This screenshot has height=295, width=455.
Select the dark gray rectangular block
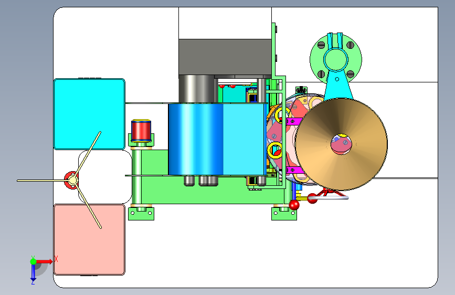[225, 57]
